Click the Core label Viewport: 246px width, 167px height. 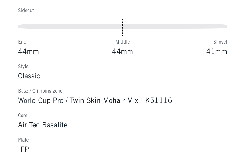click(22, 116)
